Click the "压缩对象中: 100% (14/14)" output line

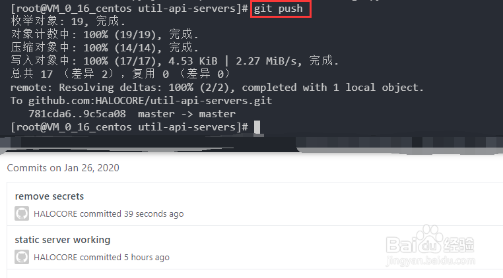click(104, 48)
